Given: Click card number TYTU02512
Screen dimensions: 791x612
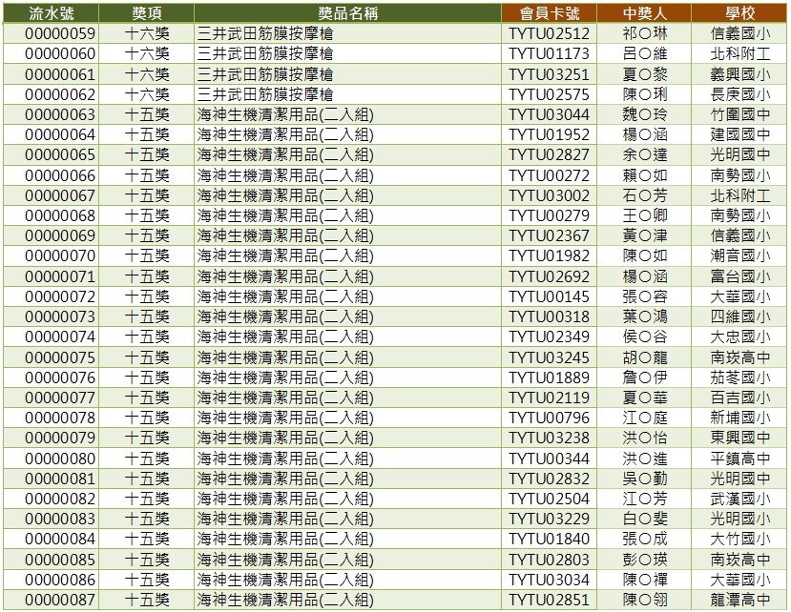Looking at the screenshot, I should [549, 33].
